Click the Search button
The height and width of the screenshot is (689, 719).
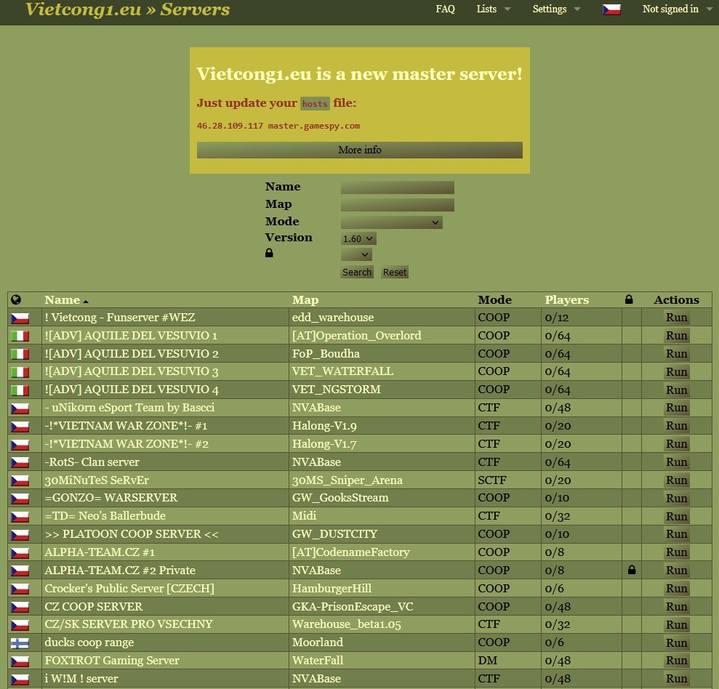pos(357,273)
